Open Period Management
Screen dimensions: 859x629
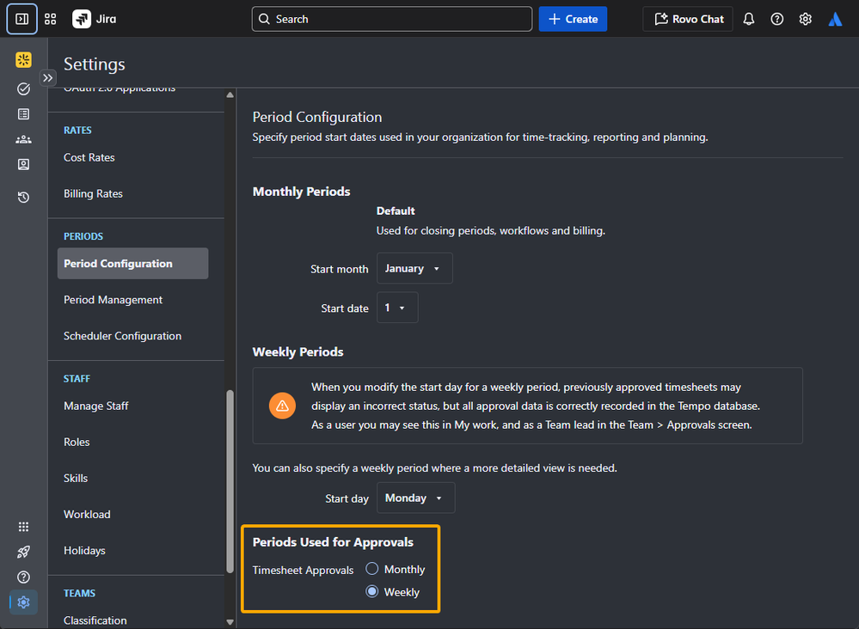(x=113, y=300)
